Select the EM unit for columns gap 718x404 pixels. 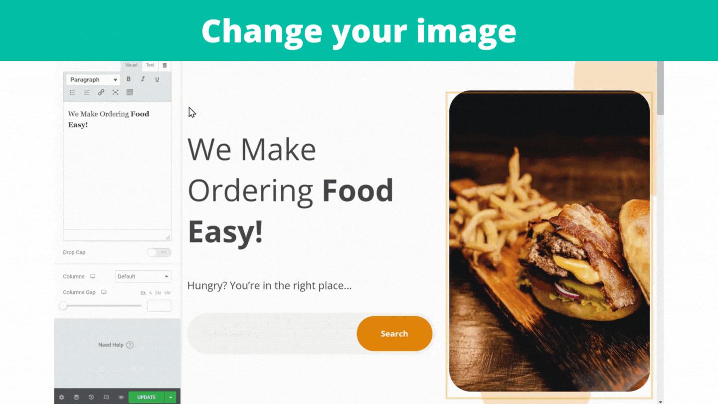click(x=158, y=293)
